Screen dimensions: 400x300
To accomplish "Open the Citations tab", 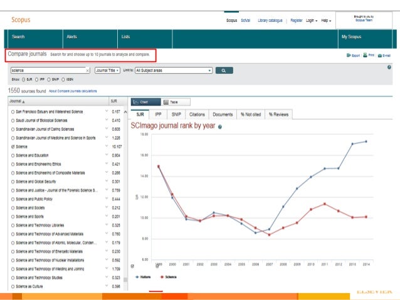I will point(197,115).
